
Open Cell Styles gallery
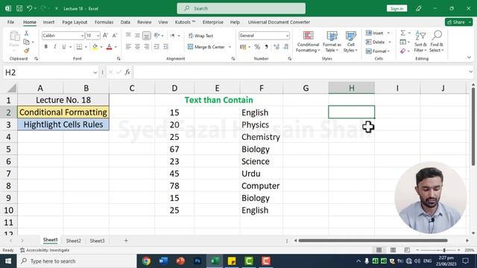[351, 42]
